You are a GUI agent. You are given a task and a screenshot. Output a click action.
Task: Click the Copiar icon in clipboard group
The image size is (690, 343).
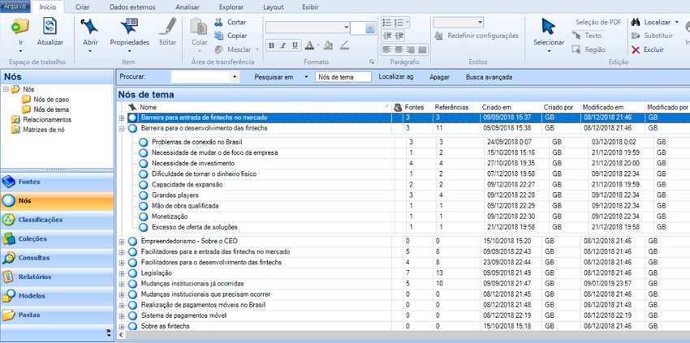(x=220, y=36)
